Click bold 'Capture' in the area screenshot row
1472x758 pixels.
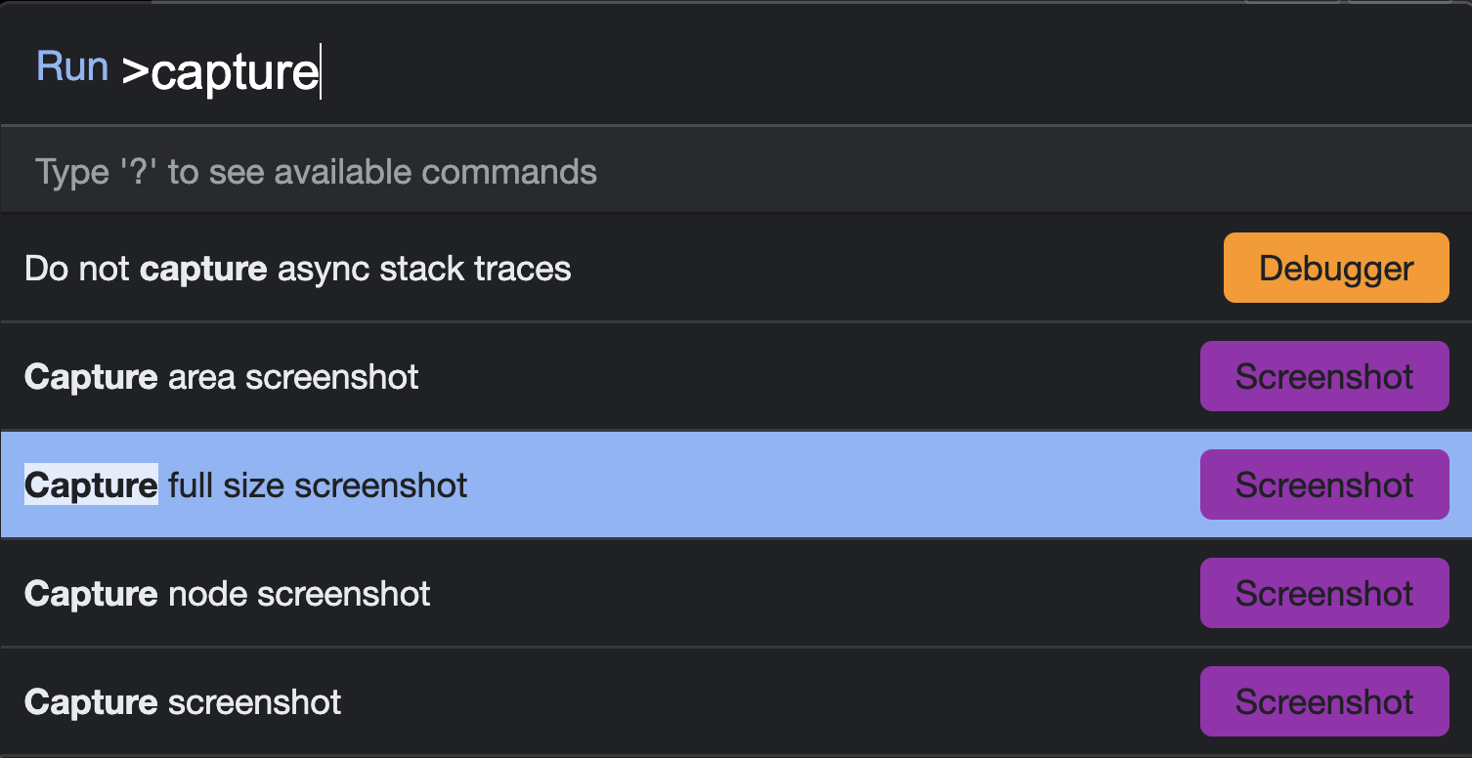pyautogui.click(x=91, y=377)
